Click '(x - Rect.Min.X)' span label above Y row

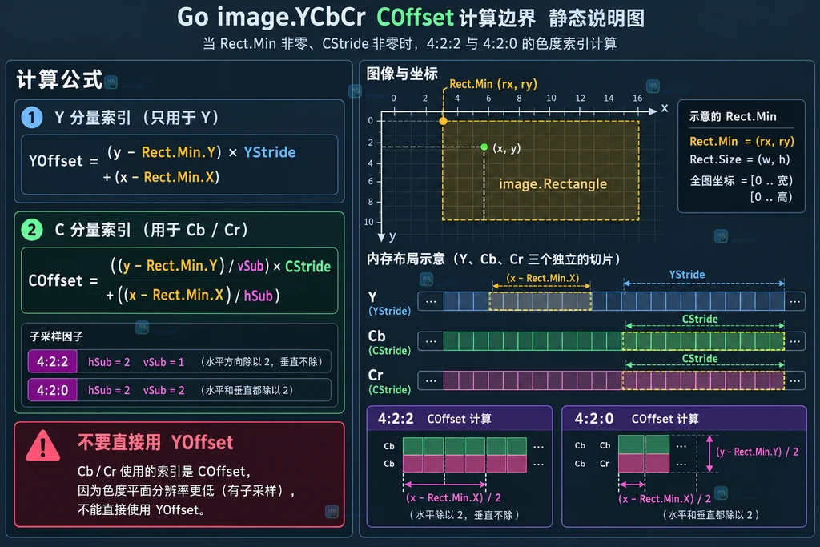[542, 278]
